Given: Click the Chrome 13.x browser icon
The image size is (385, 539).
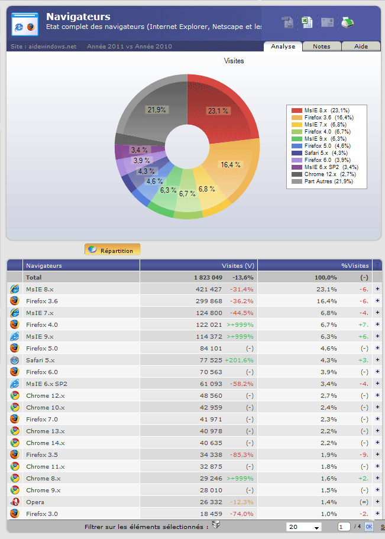Looking at the screenshot, I should [x=14, y=431].
